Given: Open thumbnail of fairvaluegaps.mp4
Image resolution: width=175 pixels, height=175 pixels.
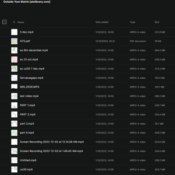Looking at the screenshot, I should point(14,78).
